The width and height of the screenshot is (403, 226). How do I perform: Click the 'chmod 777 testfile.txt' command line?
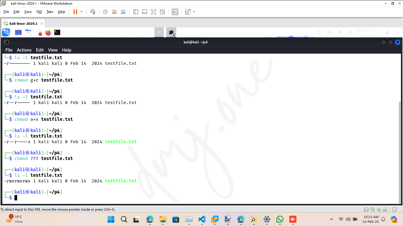pyautogui.click(x=43, y=159)
